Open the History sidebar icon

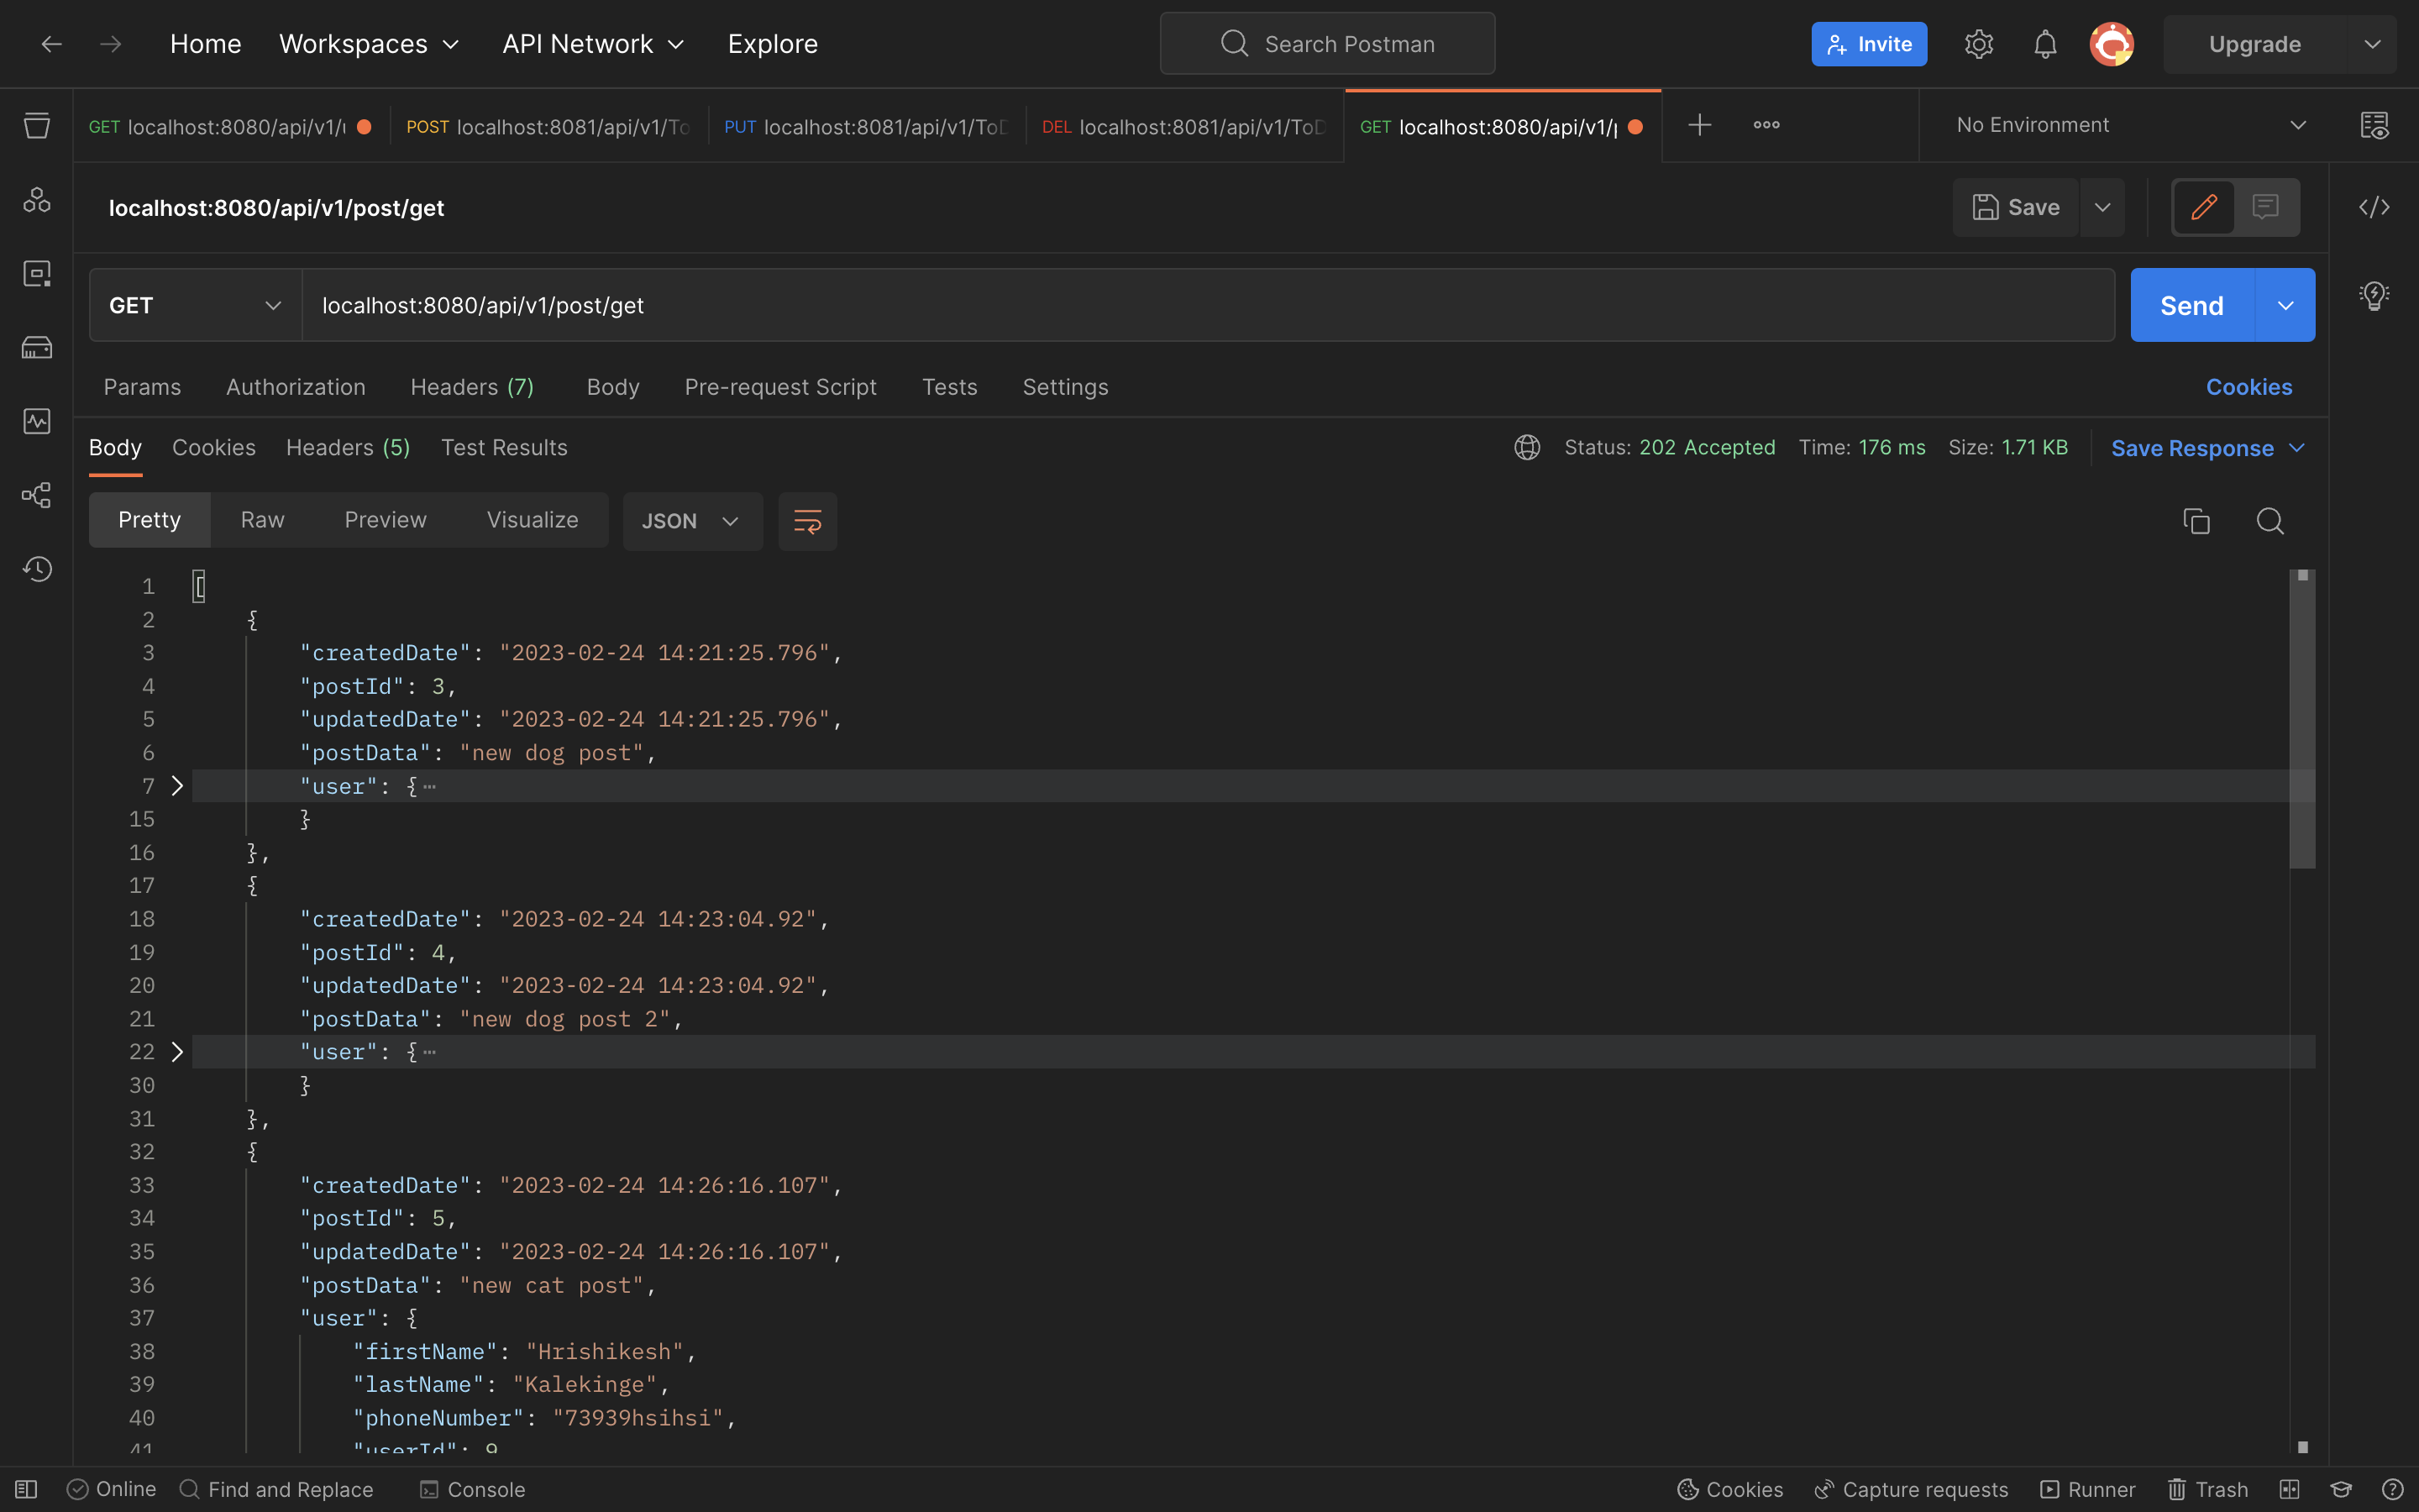(x=37, y=569)
